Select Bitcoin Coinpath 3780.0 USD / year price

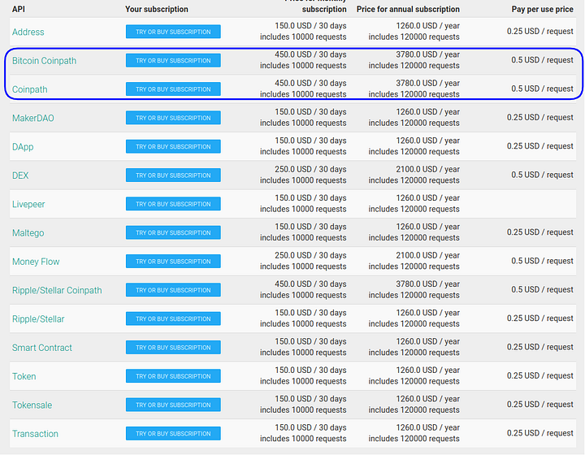pos(428,54)
